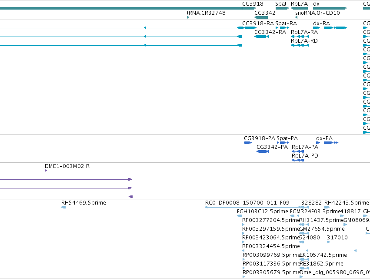Click the dx-RA transcript glyph
Viewport: 370px width, 279px height.
click(x=330, y=28)
